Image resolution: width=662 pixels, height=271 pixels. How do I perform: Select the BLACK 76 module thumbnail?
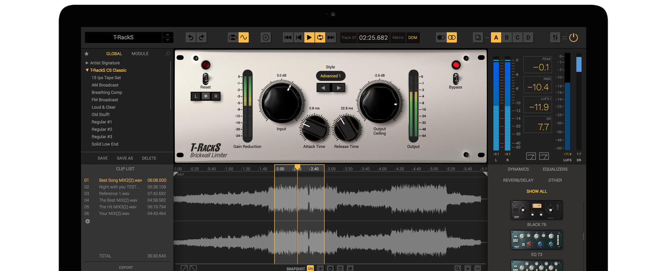[x=537, y=210]
